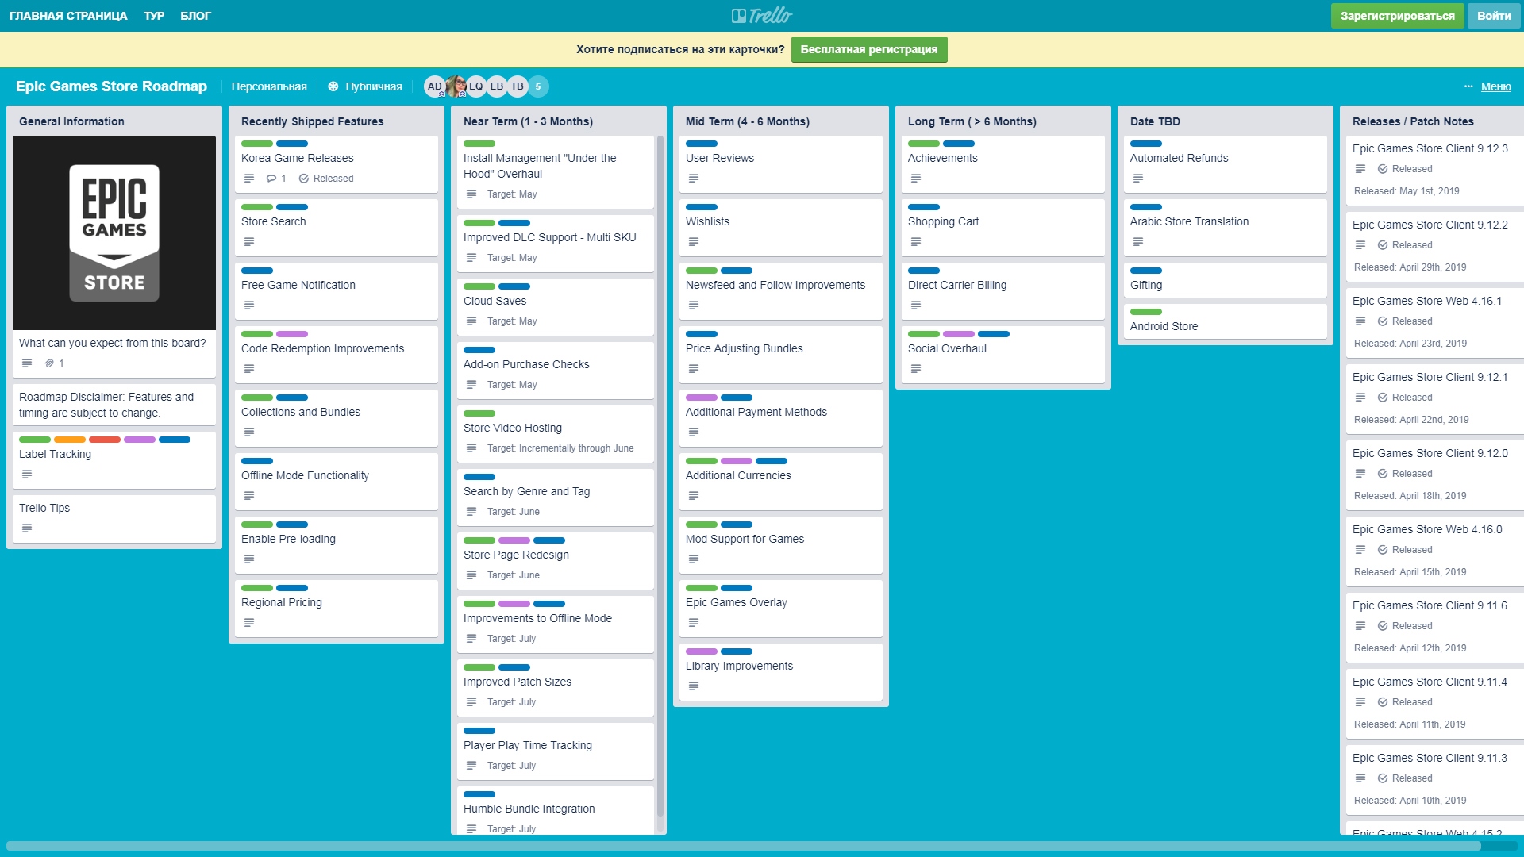Click purple label on Social Overhaul card
This screenshot has height=857, width=1524.
point(959,334)
